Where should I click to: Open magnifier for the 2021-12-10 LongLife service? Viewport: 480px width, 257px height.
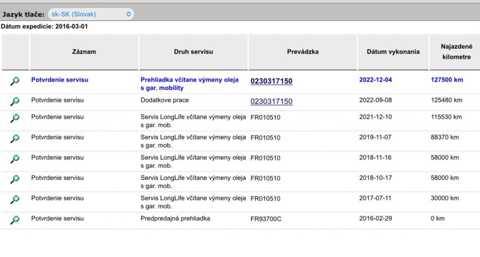coord(15,118)
